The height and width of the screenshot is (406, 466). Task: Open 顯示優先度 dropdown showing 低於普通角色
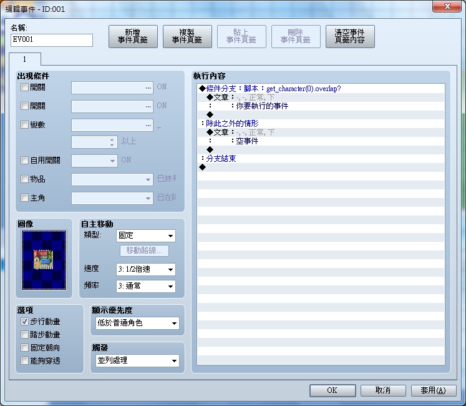click(138, 324)
